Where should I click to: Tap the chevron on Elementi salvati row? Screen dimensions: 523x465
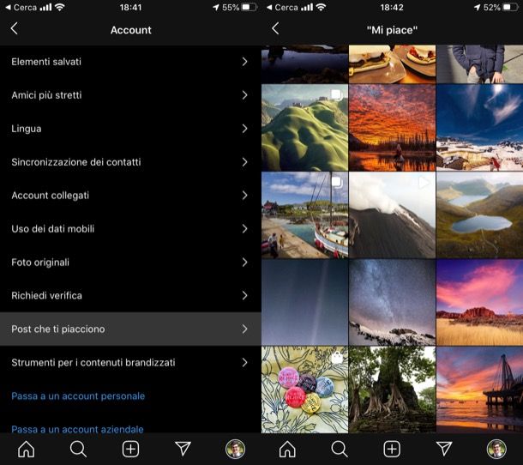[245, 62]
